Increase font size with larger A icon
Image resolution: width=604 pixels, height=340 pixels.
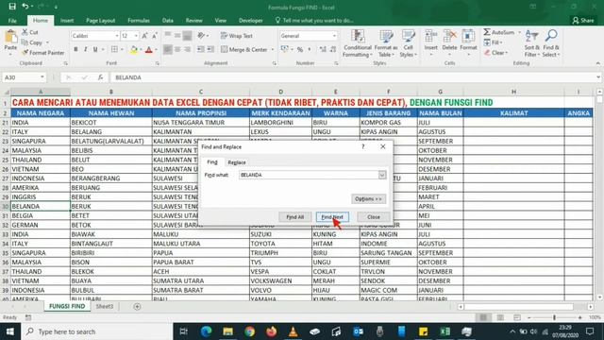click(x=144, y=36)
